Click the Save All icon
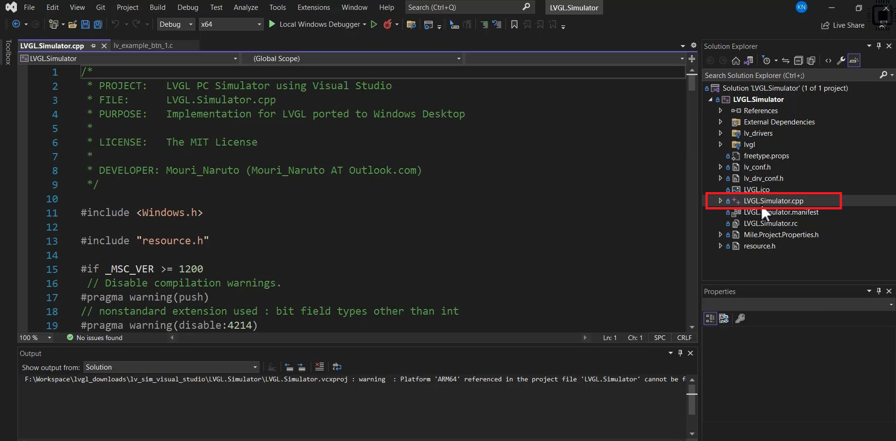896x441 pixels. coord(98,24)
